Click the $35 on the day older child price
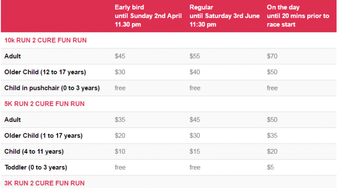 click(272, 136)
